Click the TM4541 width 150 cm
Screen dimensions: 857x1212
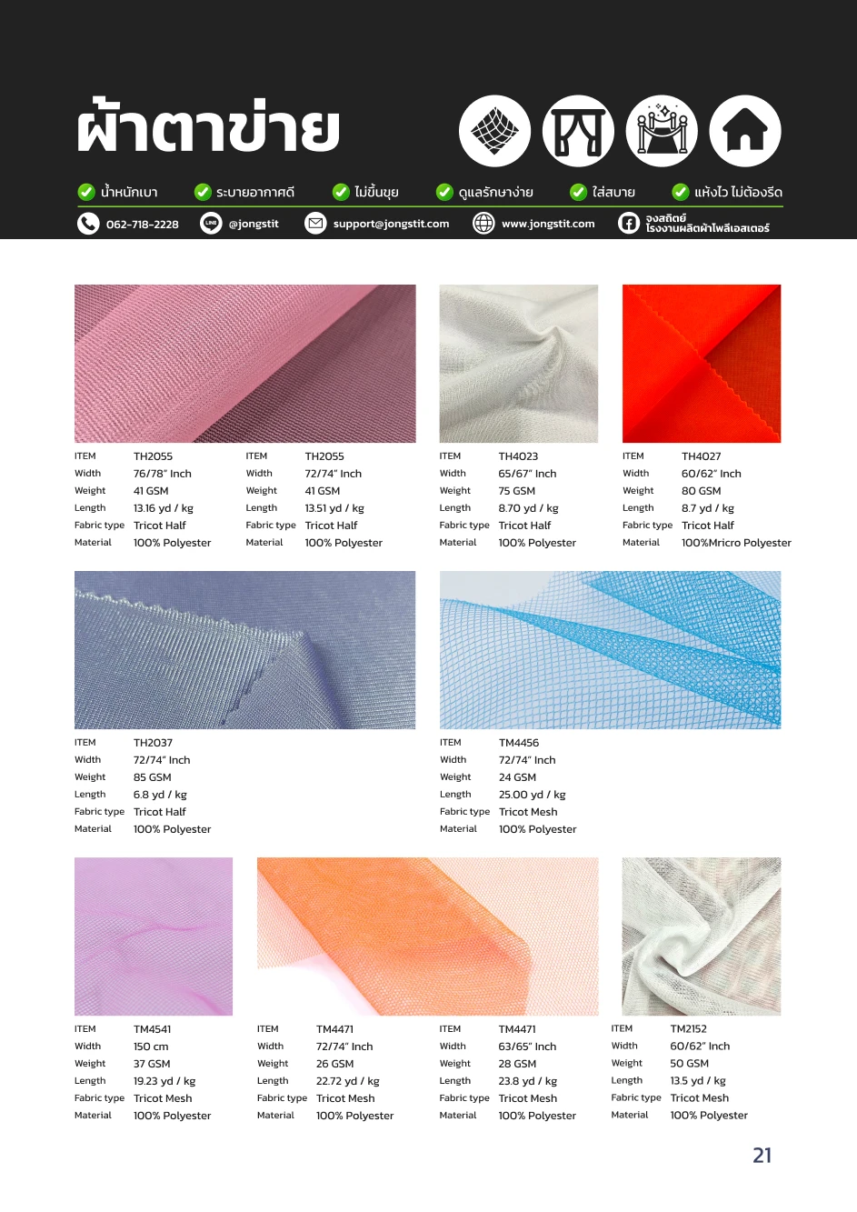151,1047
